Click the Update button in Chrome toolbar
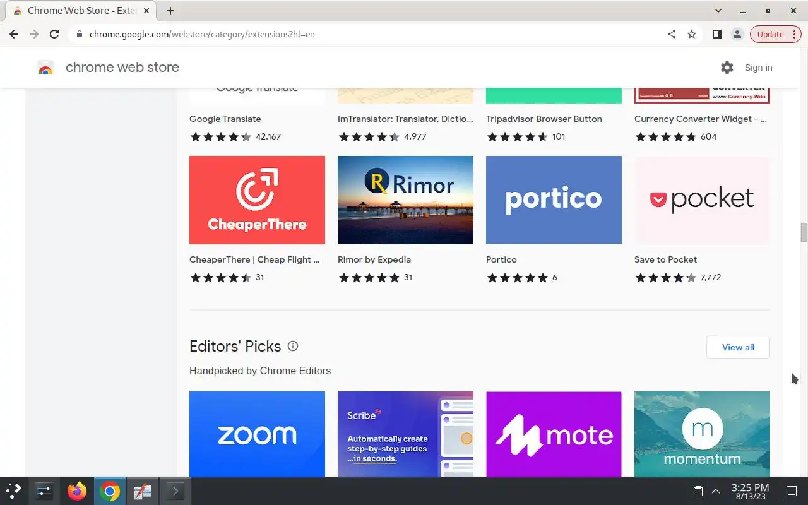Image resolution: width=808 pixels, height=505 pixels. pyautogui.click(x=775, y=34)
